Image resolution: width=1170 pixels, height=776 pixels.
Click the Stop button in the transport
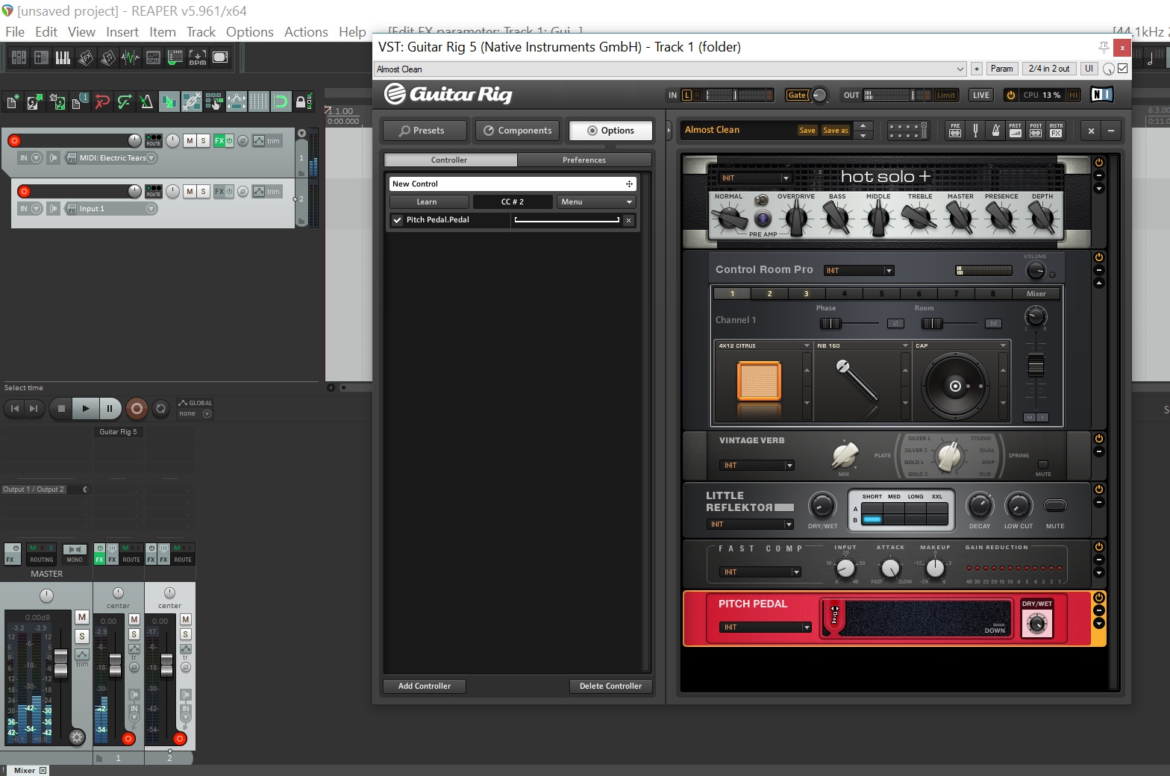pos(62,408)
